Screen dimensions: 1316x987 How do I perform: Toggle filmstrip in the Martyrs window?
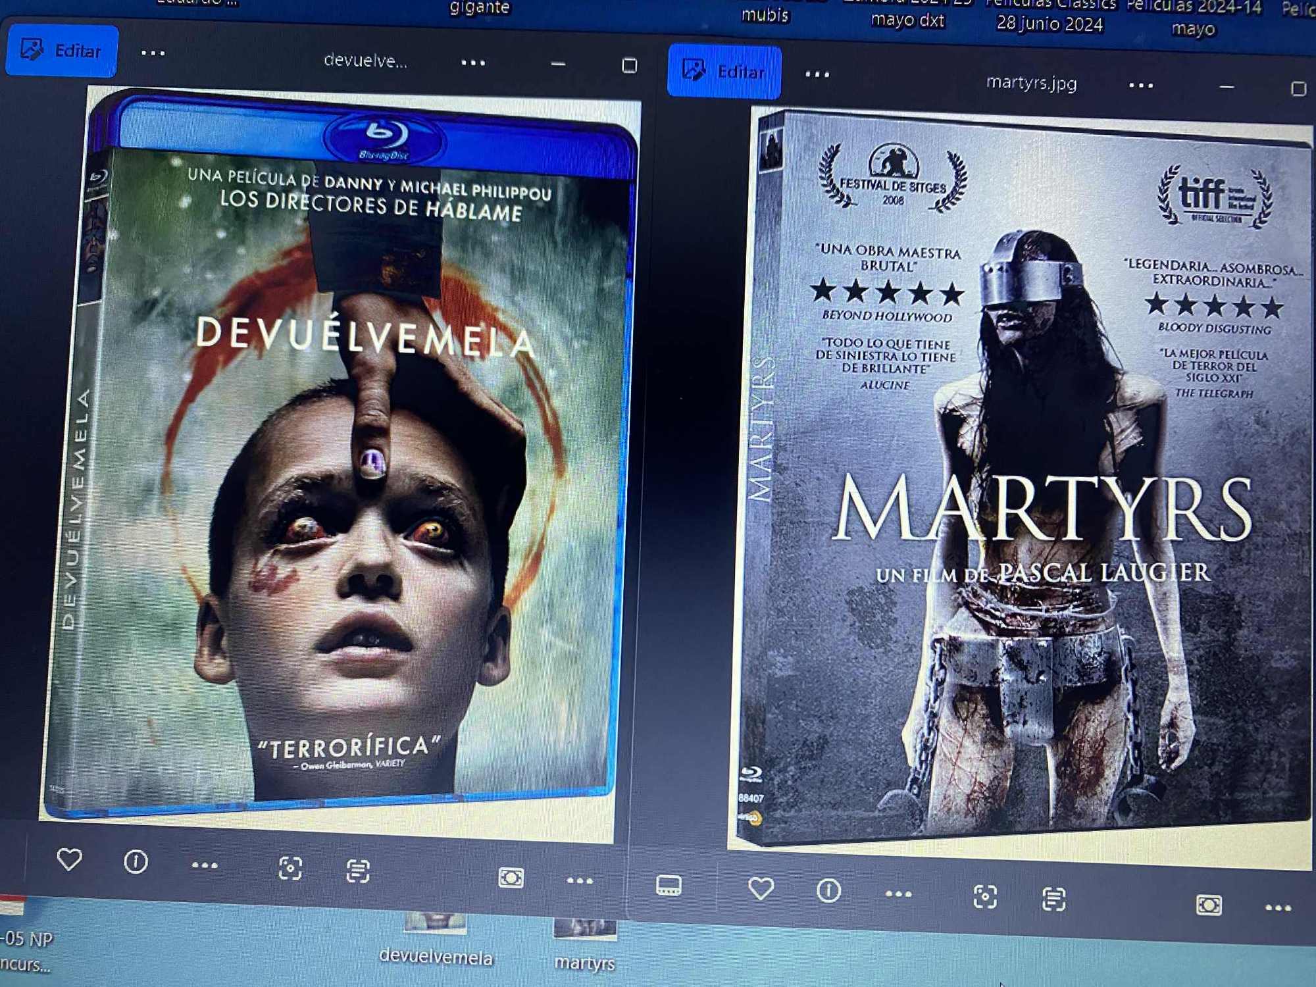pos(669,886)
